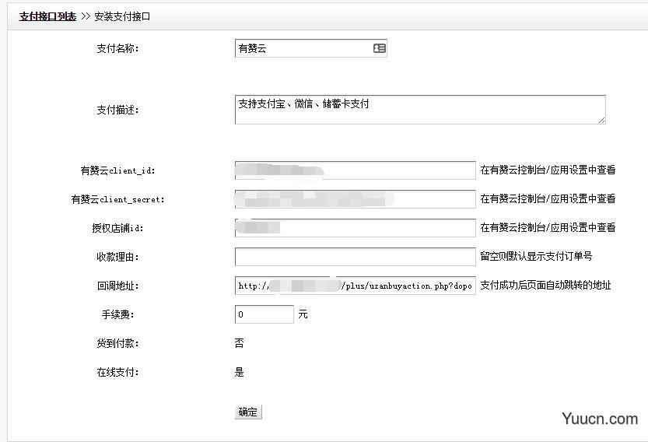The width and height of the screenshot is (648, 442).
Task: Click the Yuucn.com watermark logo
Action: tap(601, 419)
